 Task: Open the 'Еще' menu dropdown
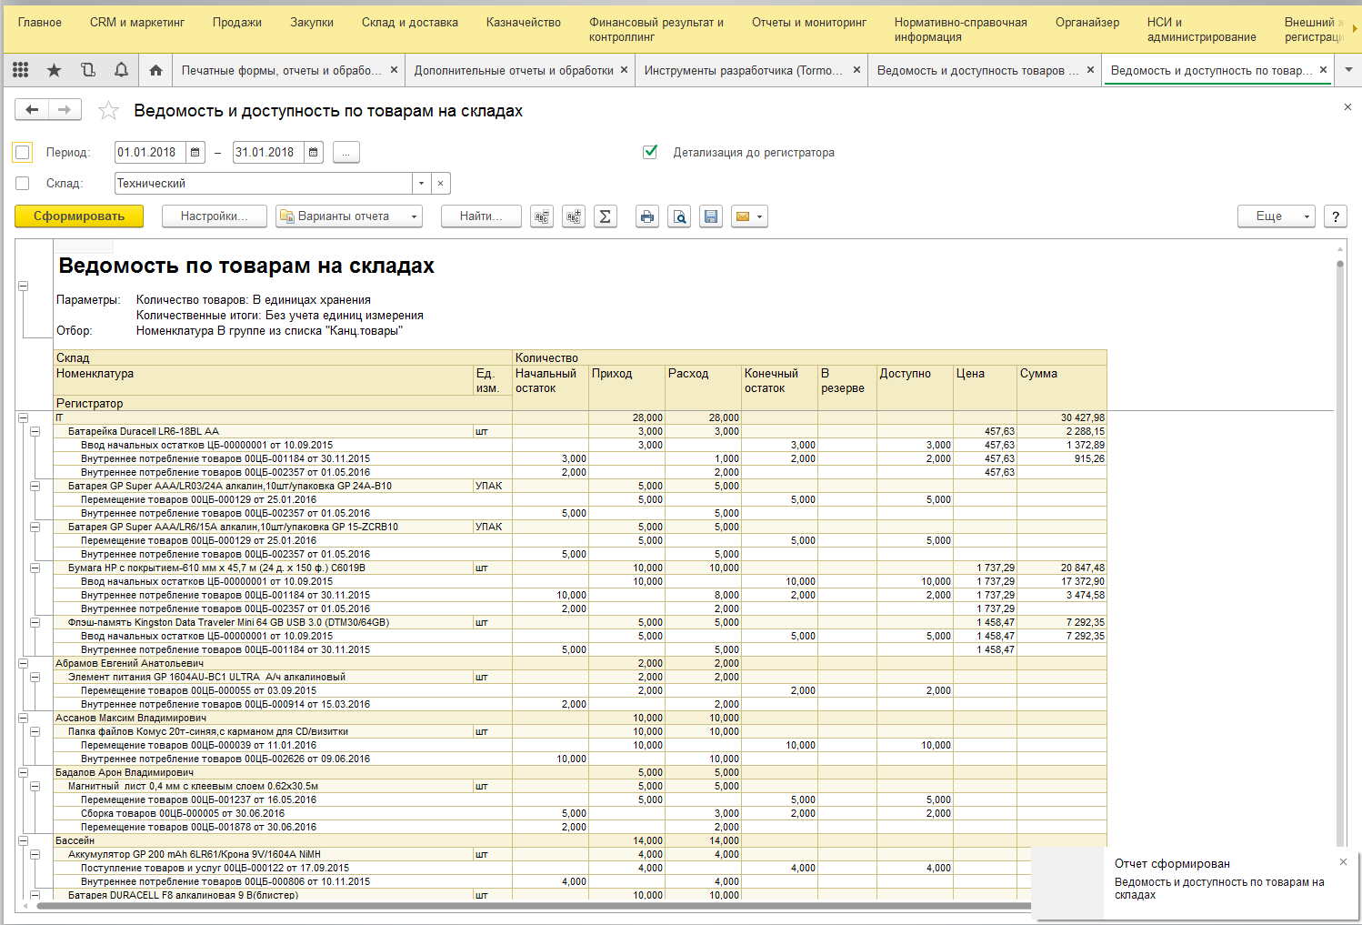click(x=1277, y=216)
